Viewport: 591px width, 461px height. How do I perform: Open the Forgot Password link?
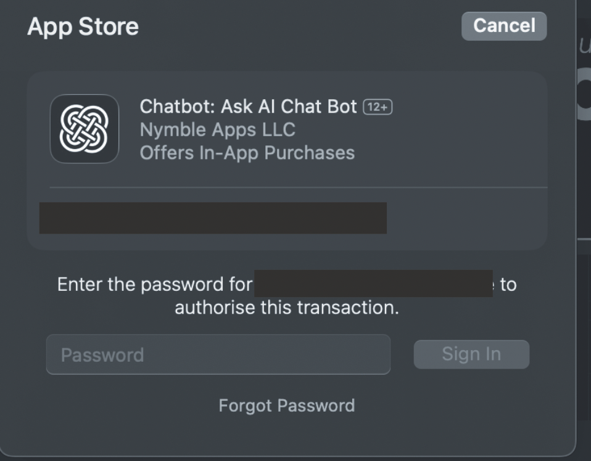tap(287, 406)
